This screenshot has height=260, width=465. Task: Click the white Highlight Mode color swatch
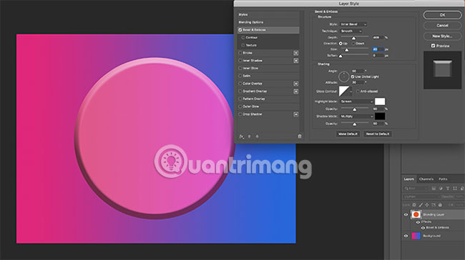click(380, 101)
